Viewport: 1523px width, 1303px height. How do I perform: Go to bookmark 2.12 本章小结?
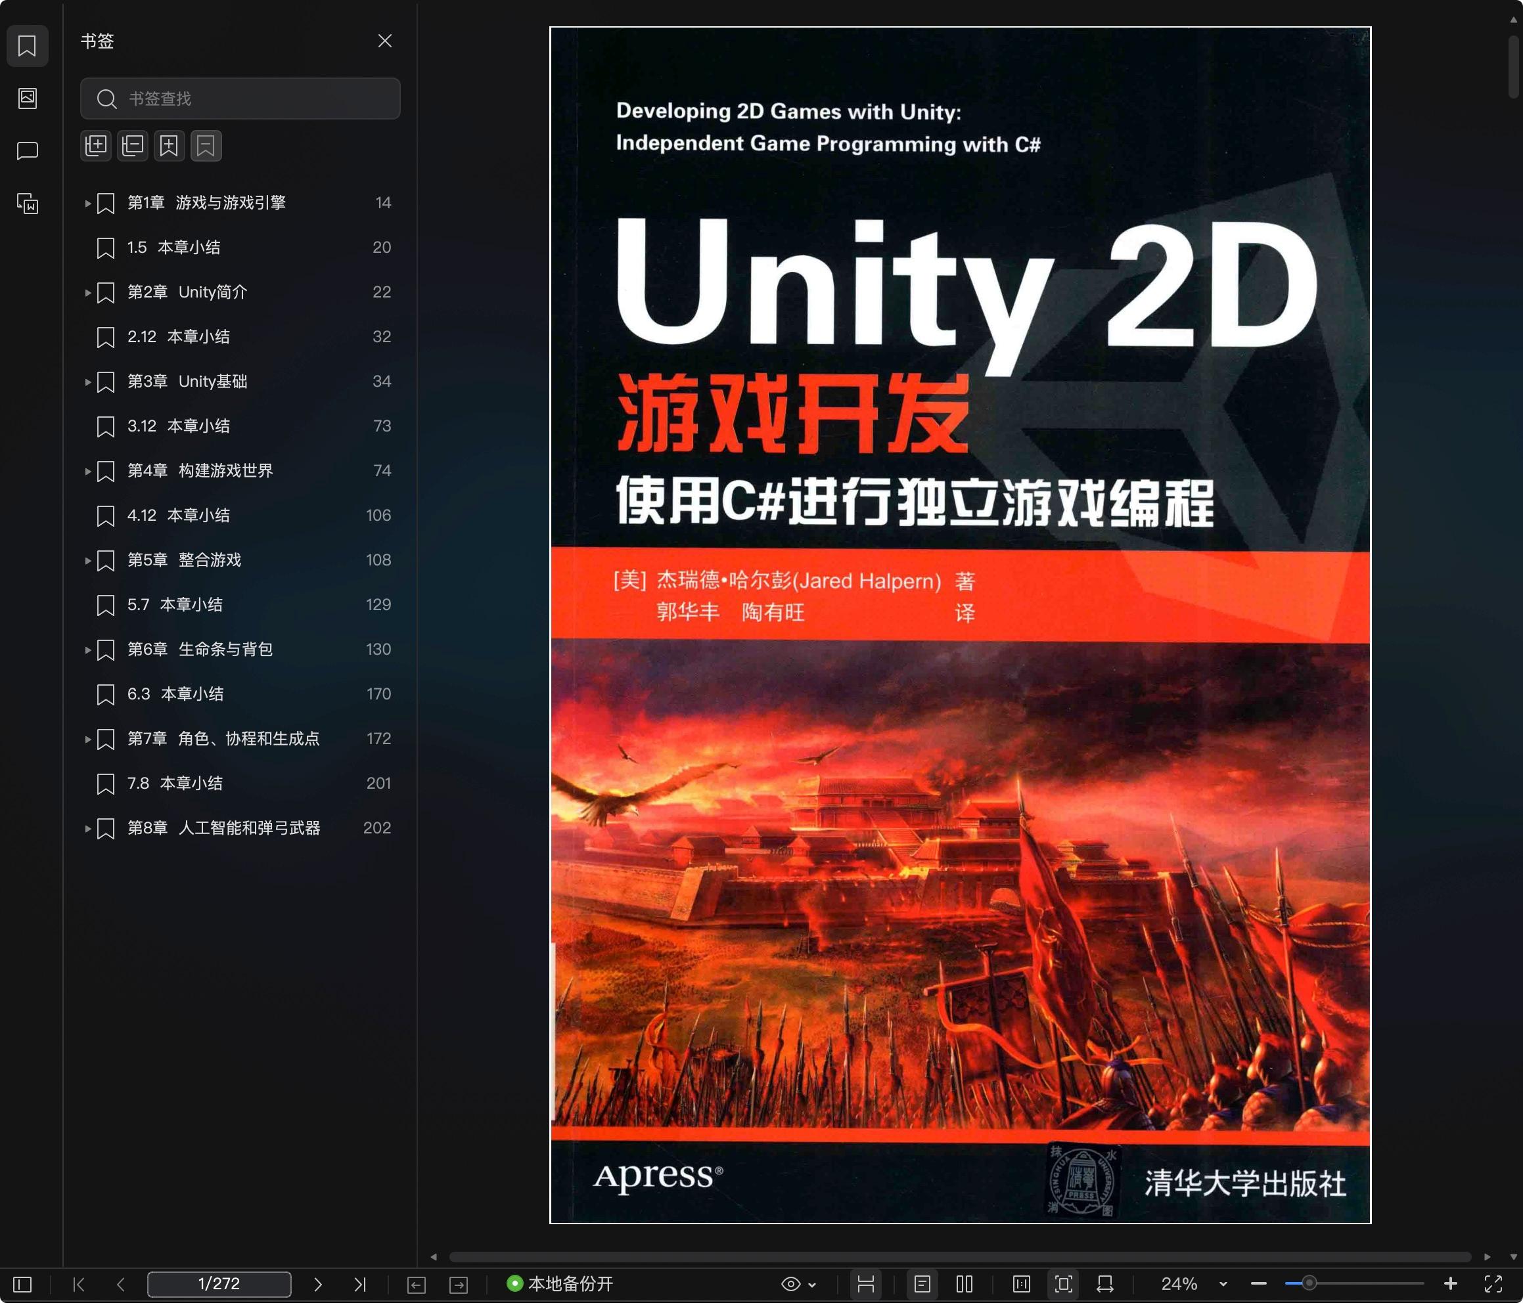tap(240, 337)
